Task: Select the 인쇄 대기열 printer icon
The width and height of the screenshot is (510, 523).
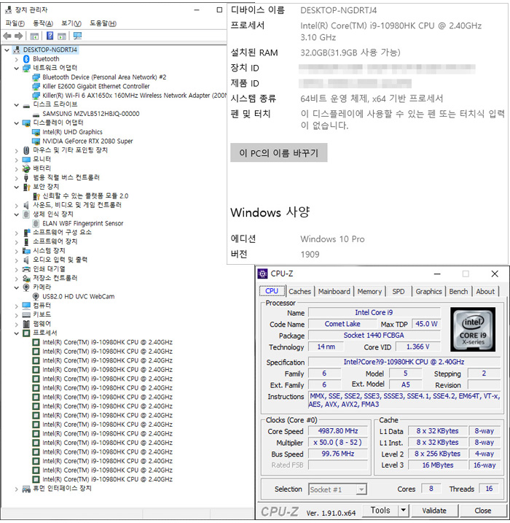Action: [x=26, y=269]
